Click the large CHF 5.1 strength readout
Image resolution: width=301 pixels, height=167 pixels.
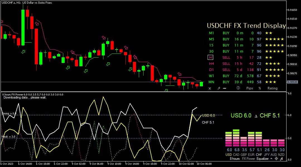[270, 116]
